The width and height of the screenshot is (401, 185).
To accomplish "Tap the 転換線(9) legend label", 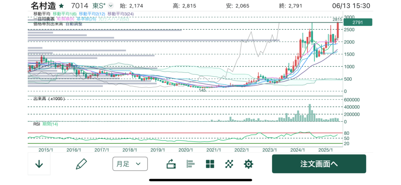I will tap(66, 19).
